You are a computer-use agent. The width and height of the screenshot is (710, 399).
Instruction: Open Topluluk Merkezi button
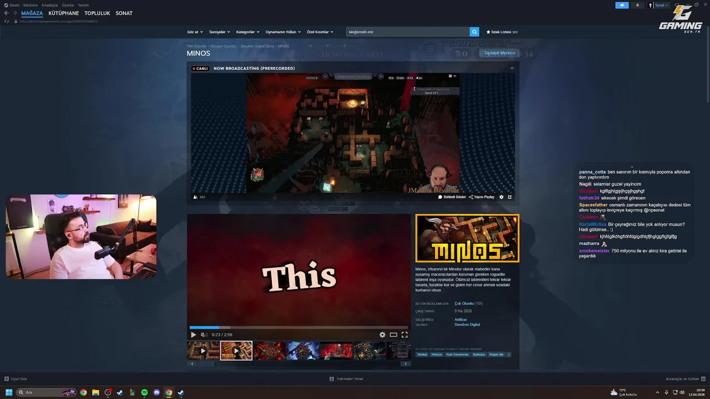499,53
